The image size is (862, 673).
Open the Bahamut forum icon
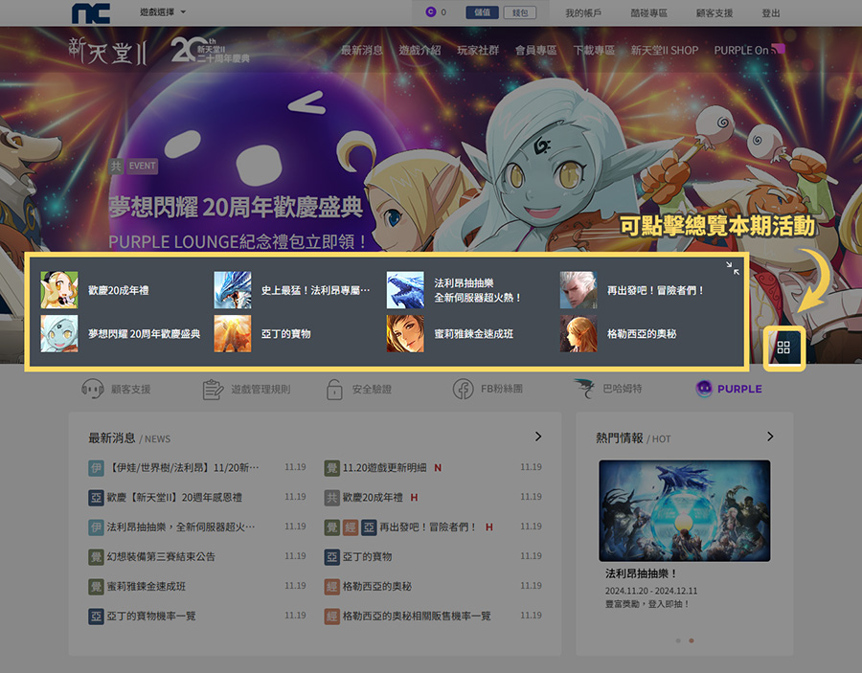pos(584,389)
